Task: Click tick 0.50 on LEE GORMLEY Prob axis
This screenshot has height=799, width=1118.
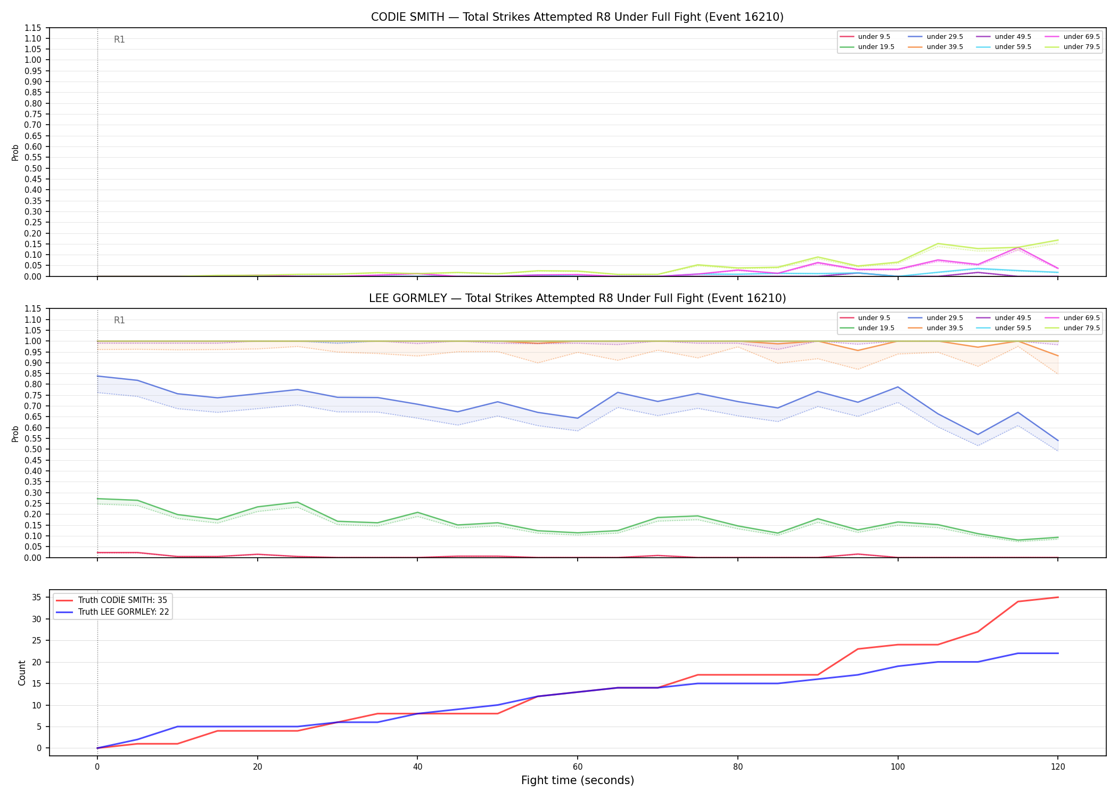Action: coord(33,450)
